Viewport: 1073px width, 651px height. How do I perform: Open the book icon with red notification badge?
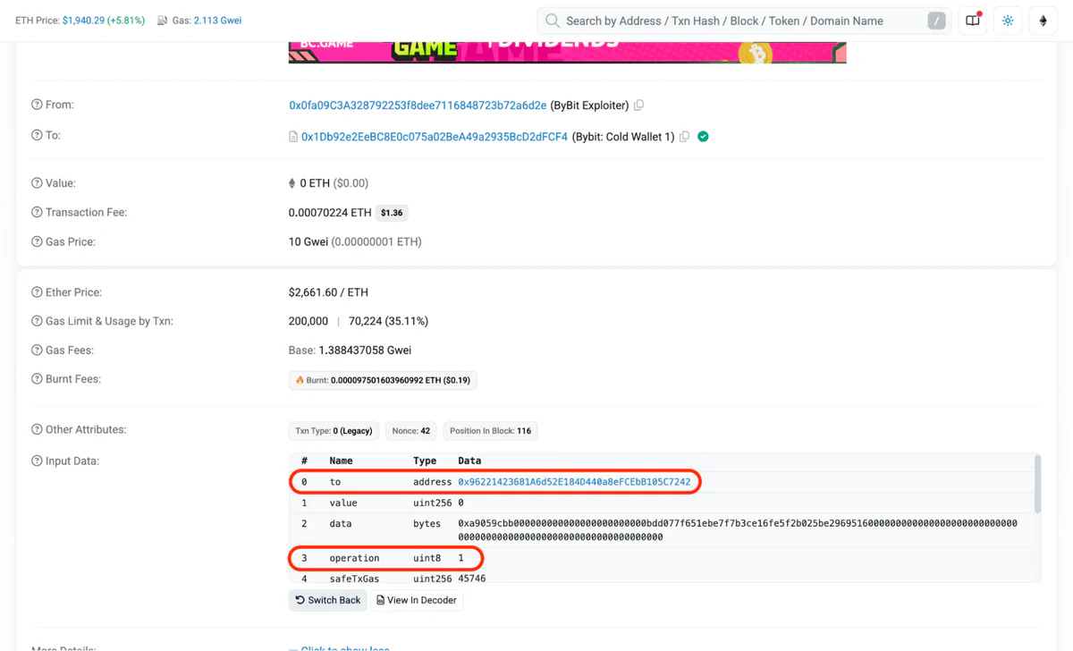[973, 20]
